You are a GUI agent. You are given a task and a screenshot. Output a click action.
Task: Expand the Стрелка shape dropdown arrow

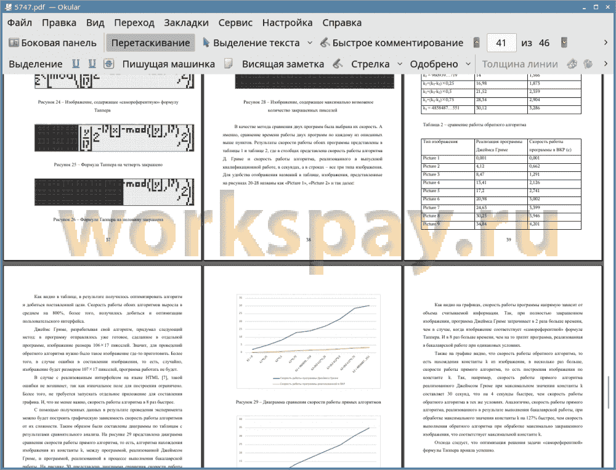click(x=400, y=64)
